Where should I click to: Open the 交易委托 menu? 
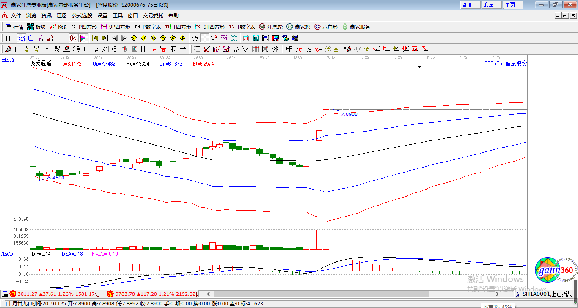click(153, 15)
